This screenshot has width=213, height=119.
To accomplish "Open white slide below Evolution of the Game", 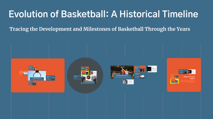I will pos(128,82).
